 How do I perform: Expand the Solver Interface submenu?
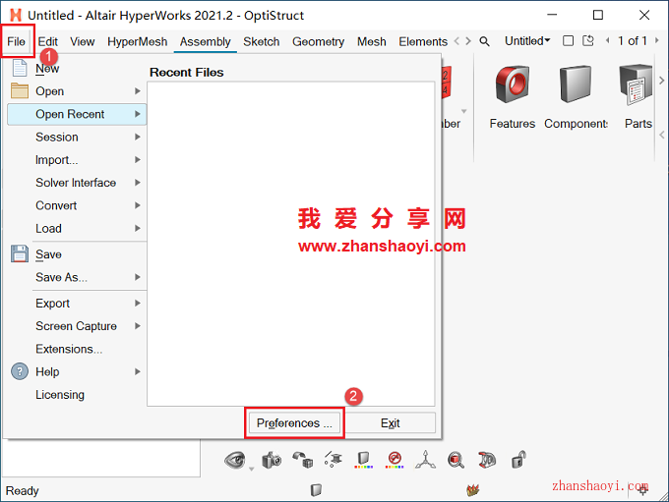point(77,183)
